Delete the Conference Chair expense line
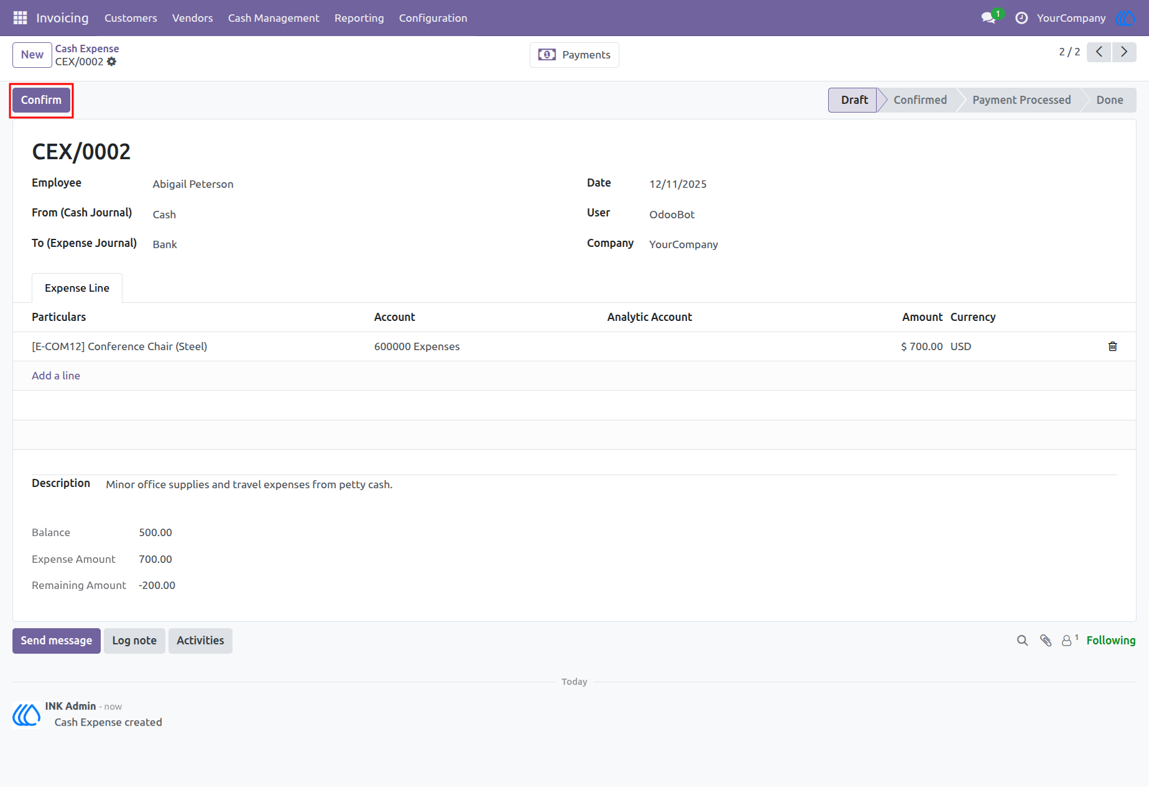Screen dimensions: 1149x788 pyautogui.click(x=1113, y=346)
